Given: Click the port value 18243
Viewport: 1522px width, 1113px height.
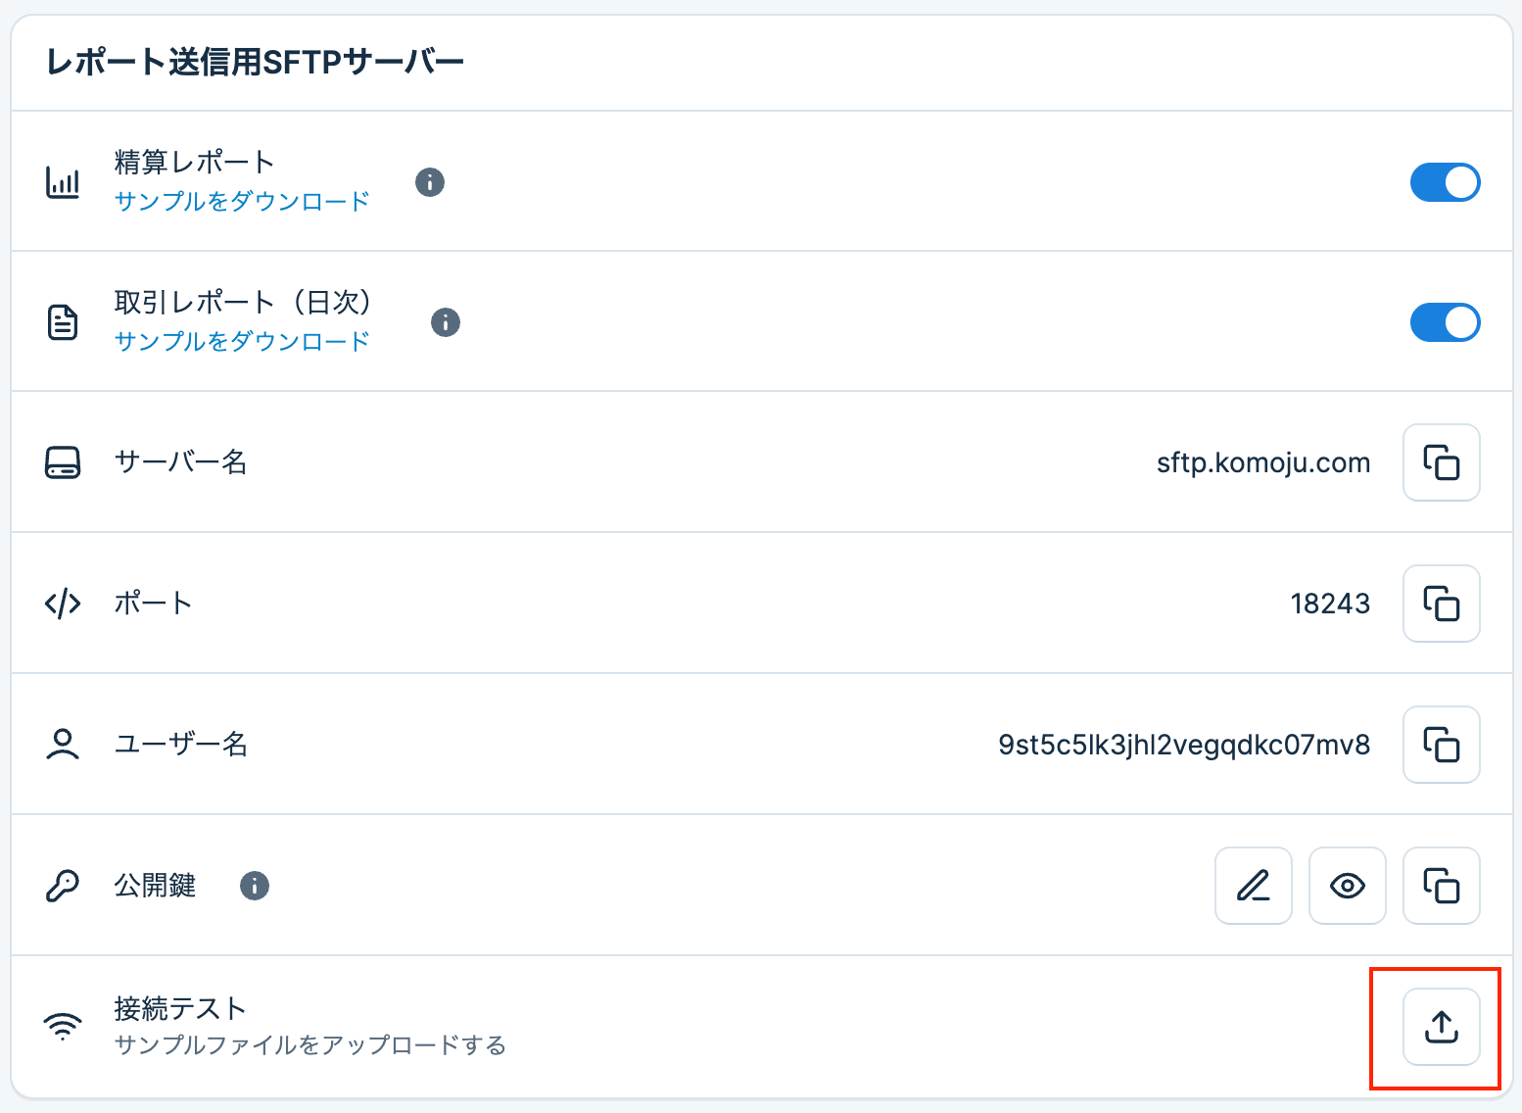Looking at the screenshot, I should pyautogui.click(x=1330, y=604).
